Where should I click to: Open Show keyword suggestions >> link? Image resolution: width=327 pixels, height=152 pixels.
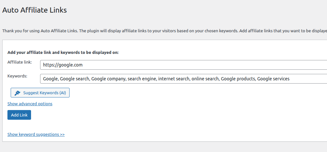click(x=36, y=134)
